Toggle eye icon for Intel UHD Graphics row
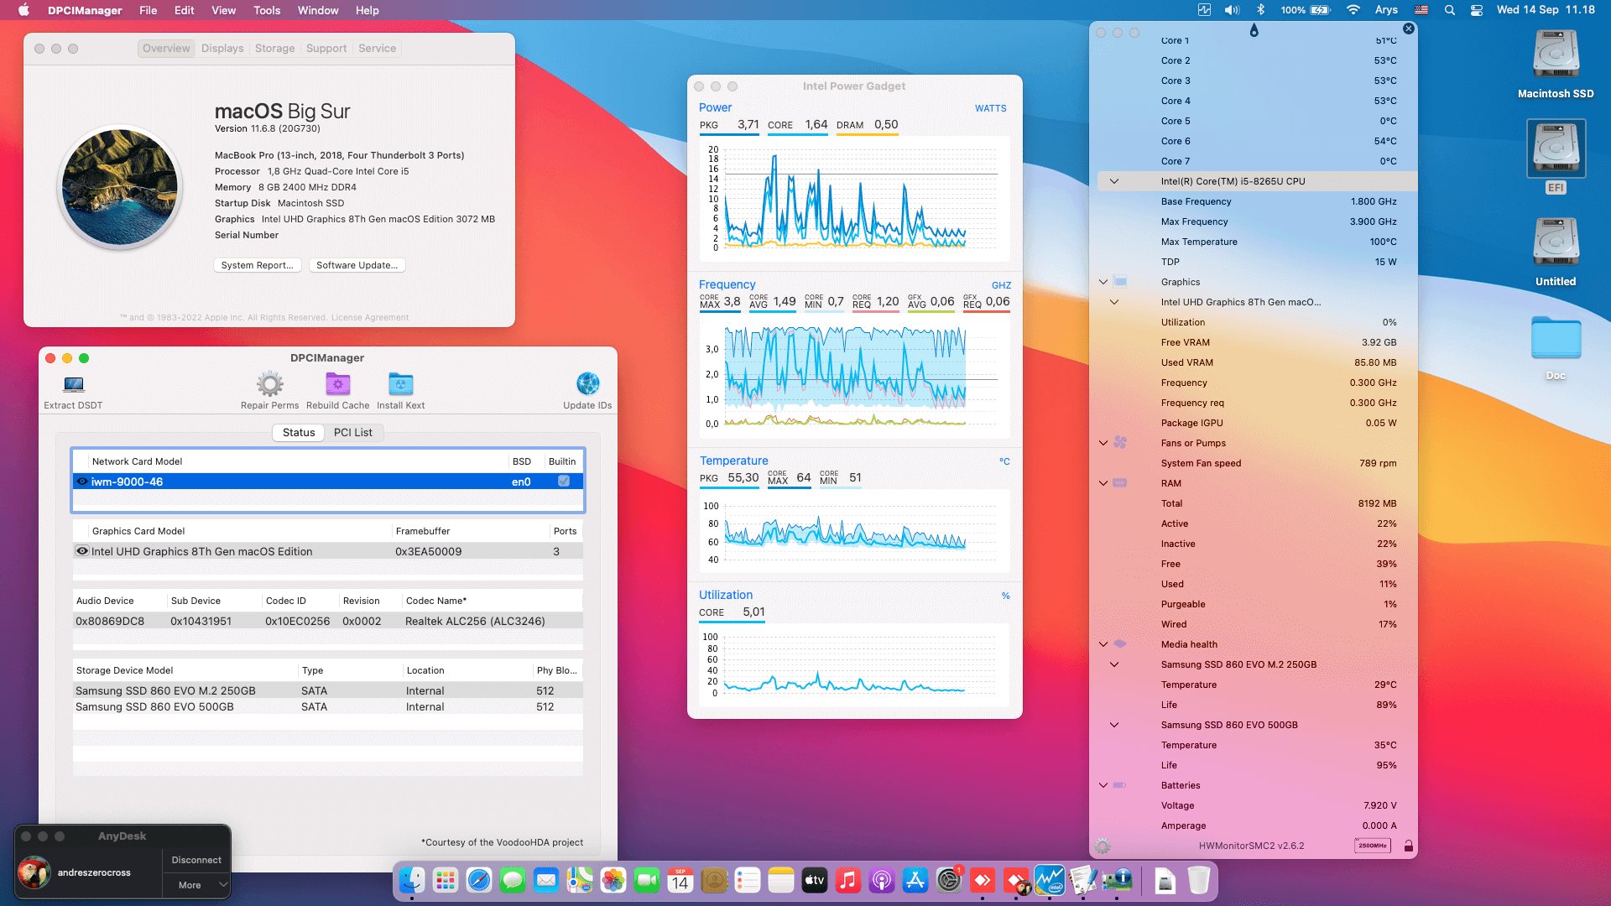The height and width of the screenshot is (906, 1611). click(x=82, y=551)
